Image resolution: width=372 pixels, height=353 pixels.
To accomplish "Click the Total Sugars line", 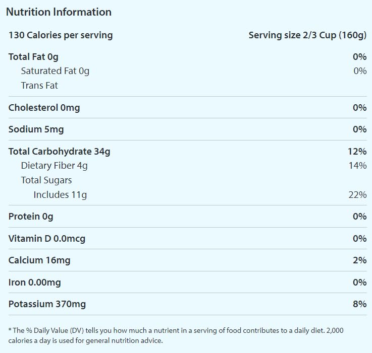I will tap(46, 180).
